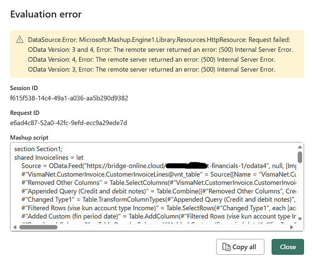Click the copy document icon
This screenshot has height=266, width=312.
(226, 247)
